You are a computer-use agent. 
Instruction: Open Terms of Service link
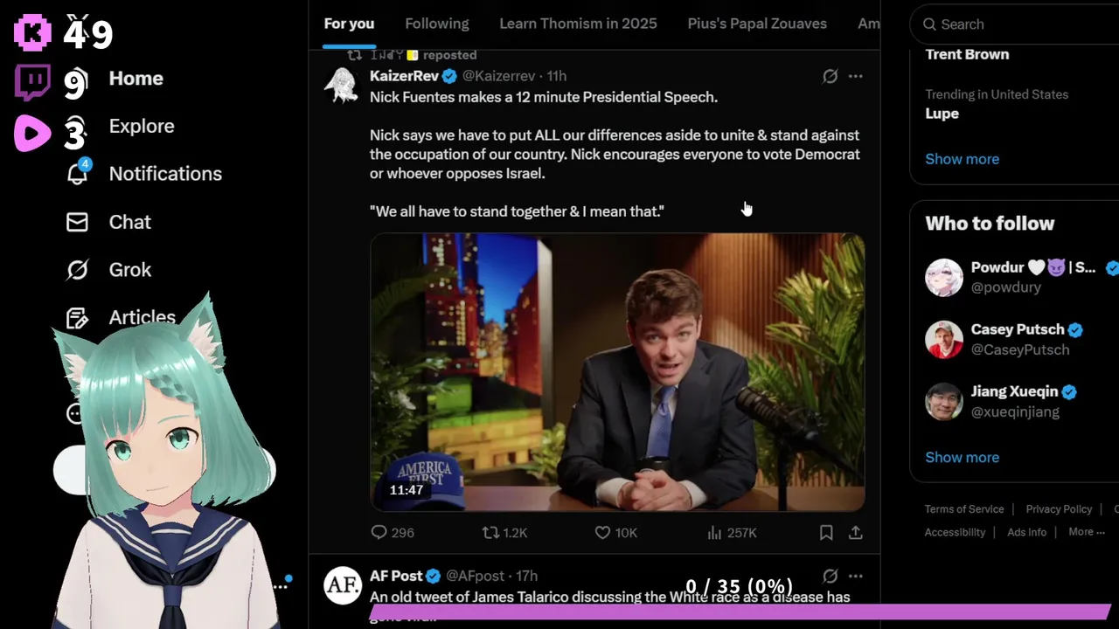(x=964, y=509)
